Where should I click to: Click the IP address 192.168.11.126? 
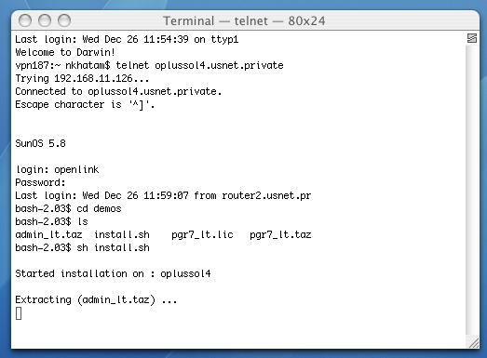(x=93, y=78)
